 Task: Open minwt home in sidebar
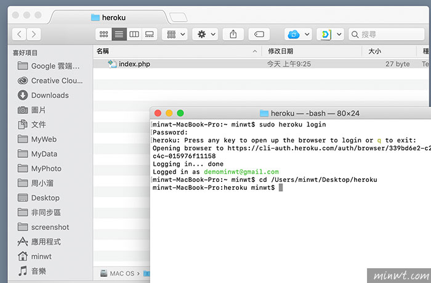[x=35, y=256]
